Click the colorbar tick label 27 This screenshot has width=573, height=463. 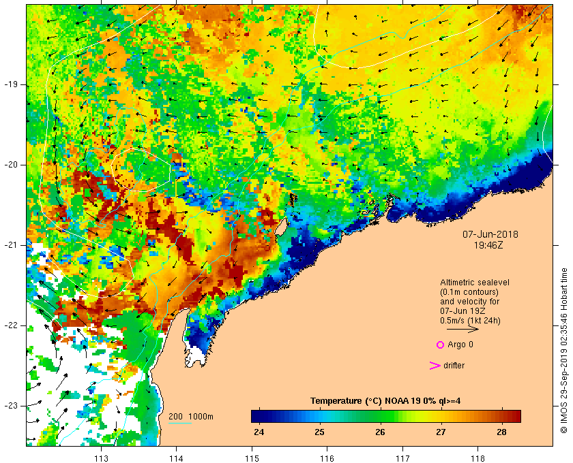tap(441, 432)
